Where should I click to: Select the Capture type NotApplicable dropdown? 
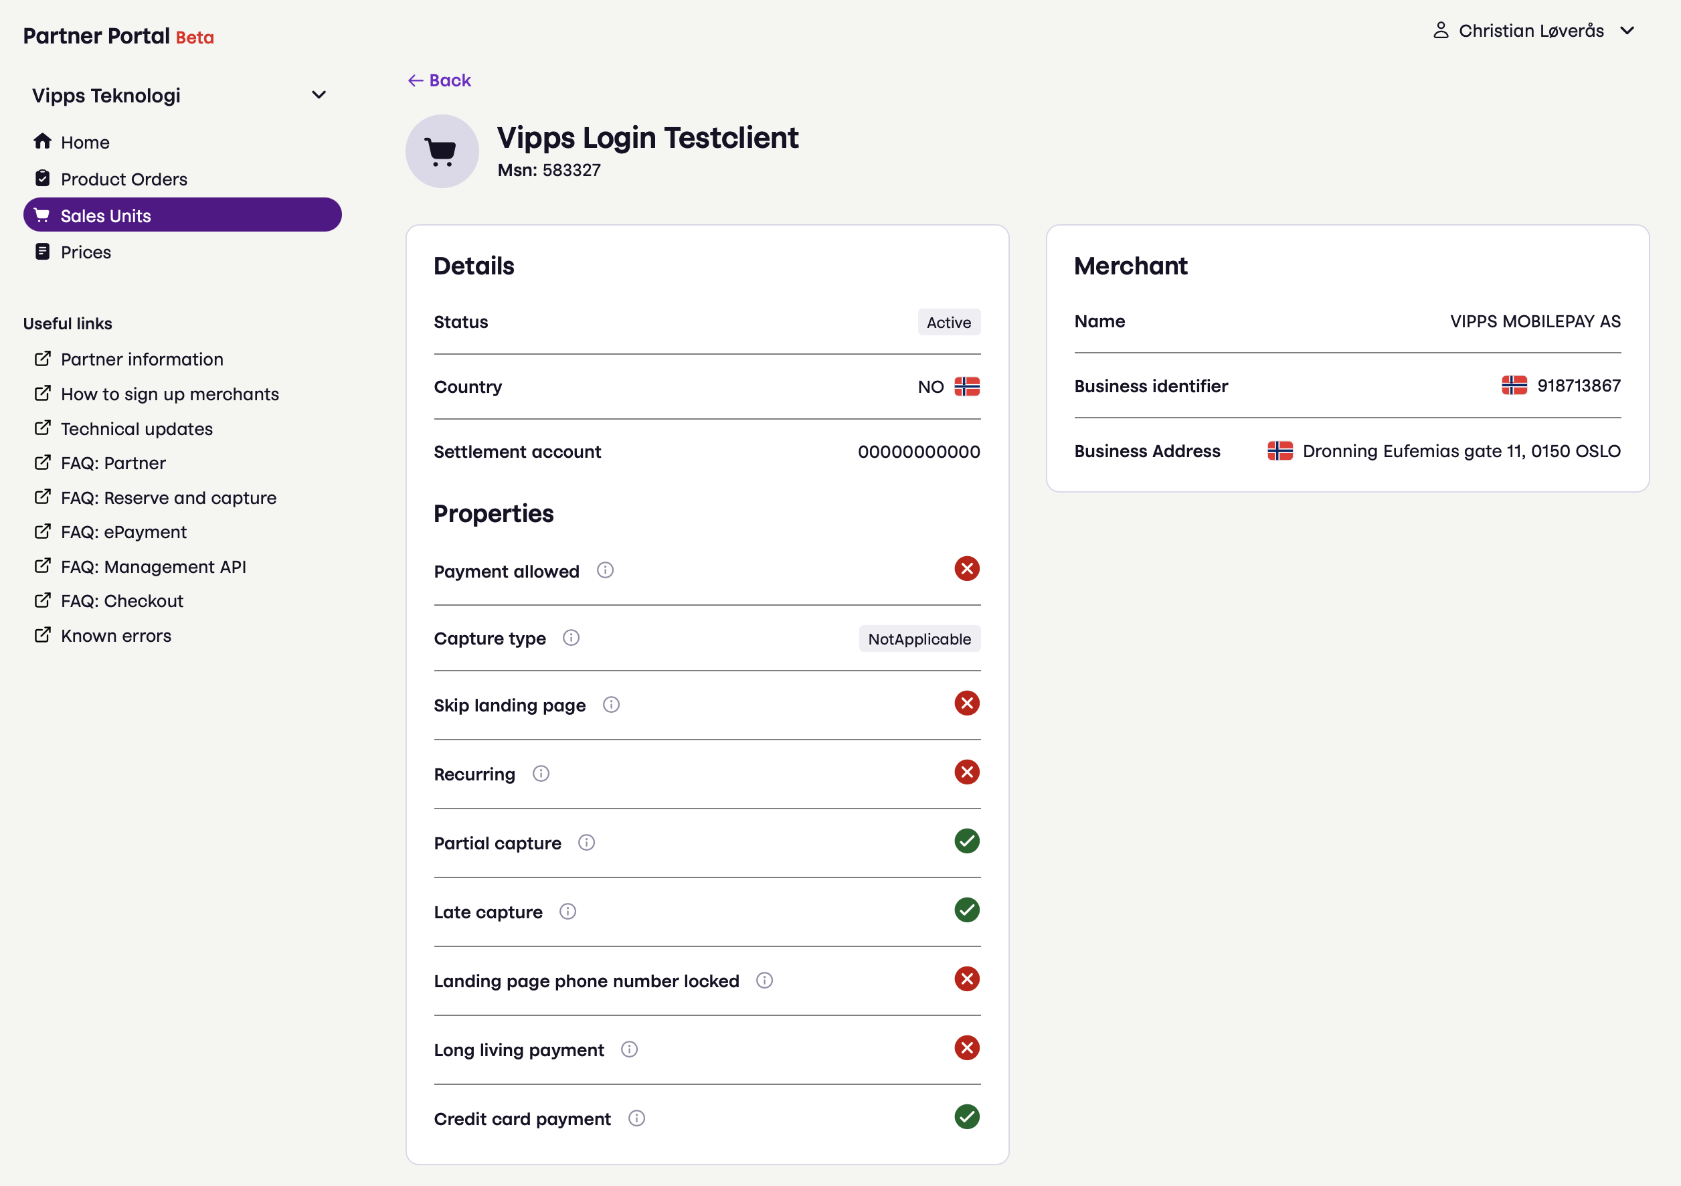917,638
